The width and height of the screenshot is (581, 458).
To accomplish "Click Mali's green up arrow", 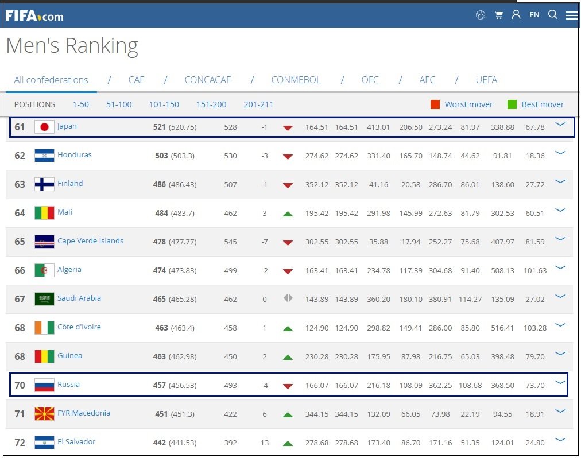I will 288,214.
